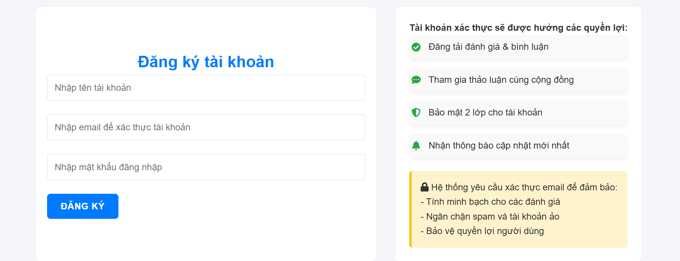Click the 'Tính minh bạch cho các đánh giá' line
The height and width of the screenshot is (261, 680).
pyautogui.click(x=491, y=202)
